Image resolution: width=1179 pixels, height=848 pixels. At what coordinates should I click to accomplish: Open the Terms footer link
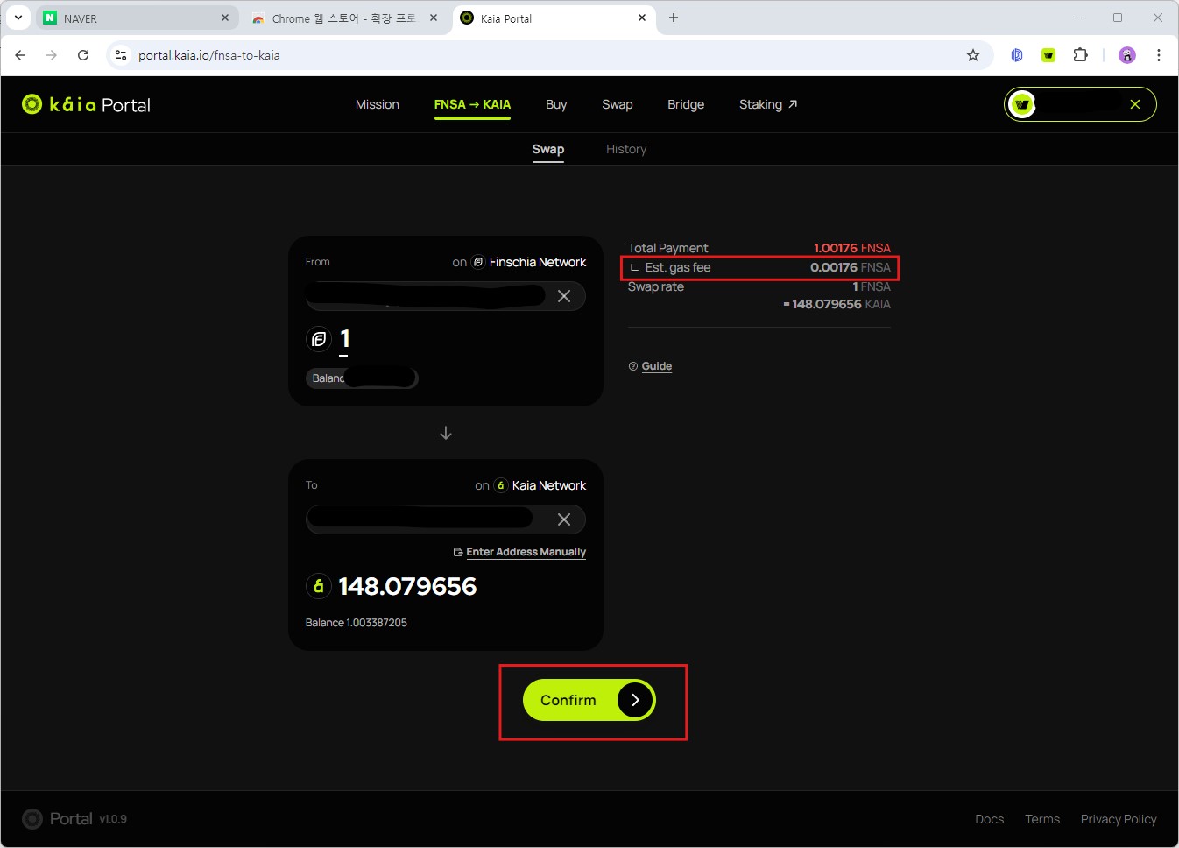tap(1042, 819)
